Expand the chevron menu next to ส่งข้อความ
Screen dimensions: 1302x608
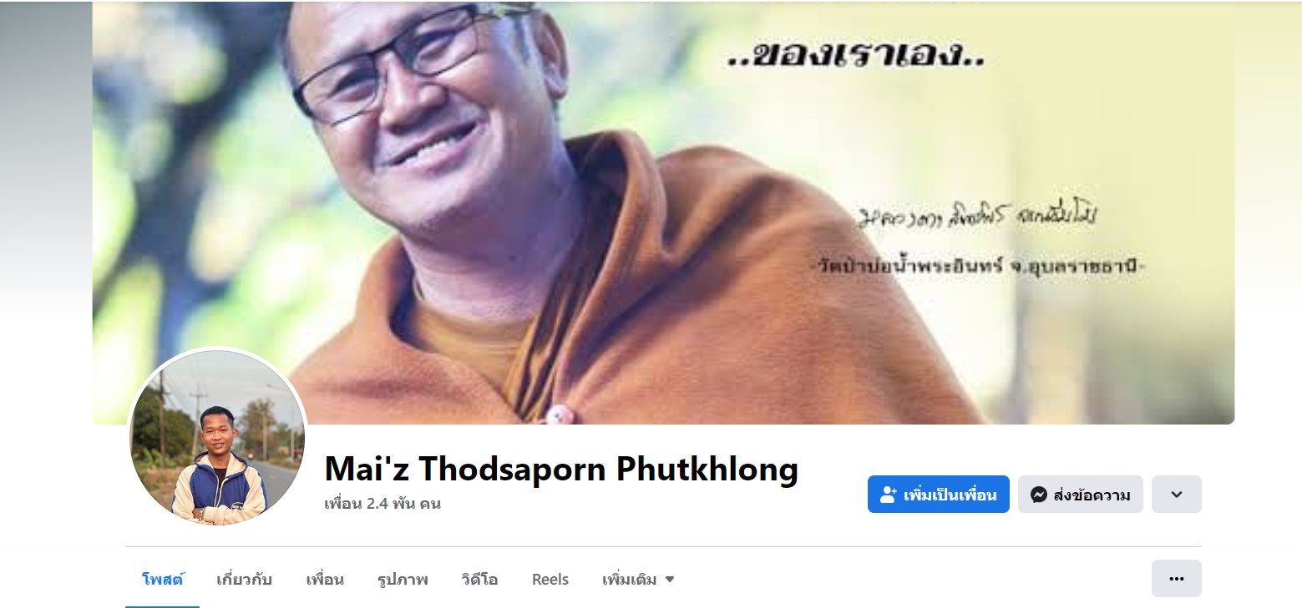coord(1176,495)
